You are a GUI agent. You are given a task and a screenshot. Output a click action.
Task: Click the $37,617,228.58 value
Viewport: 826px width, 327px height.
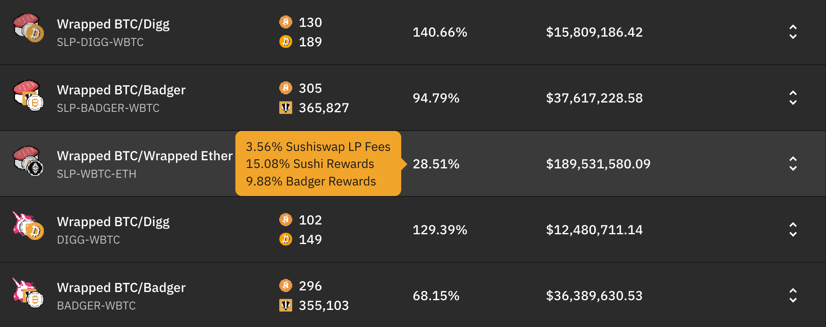pos(594,98)
